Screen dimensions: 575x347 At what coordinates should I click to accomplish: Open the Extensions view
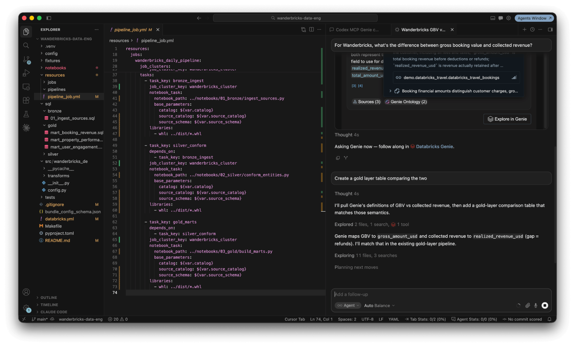[x=26, y=100]
